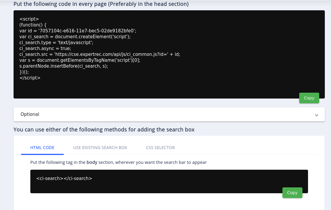The height and width of the screenshot is (210, 331).
Task: Click the getElementsByTagName code line
Action: click(80, 60)
